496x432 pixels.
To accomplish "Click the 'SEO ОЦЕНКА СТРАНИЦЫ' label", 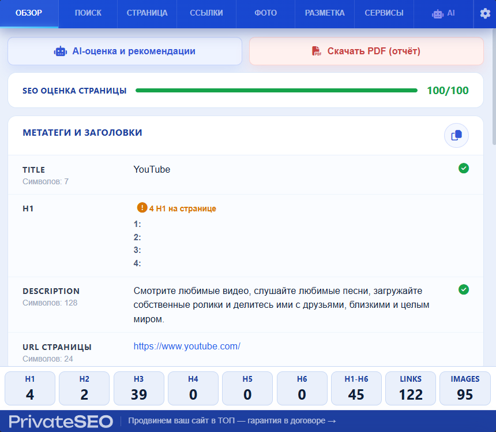I will tap(74, 91).
